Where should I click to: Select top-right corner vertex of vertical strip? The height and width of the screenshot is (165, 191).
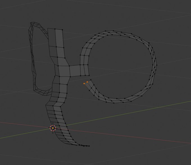tap(62, 30)
